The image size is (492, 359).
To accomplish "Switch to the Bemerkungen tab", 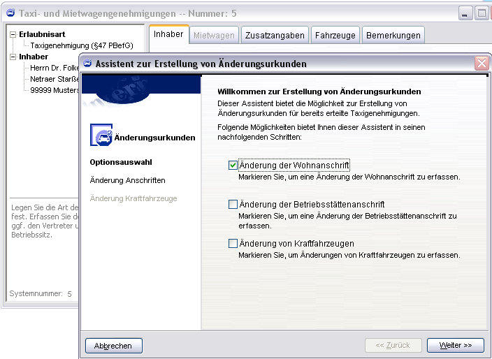I will (x=393, y=35).
